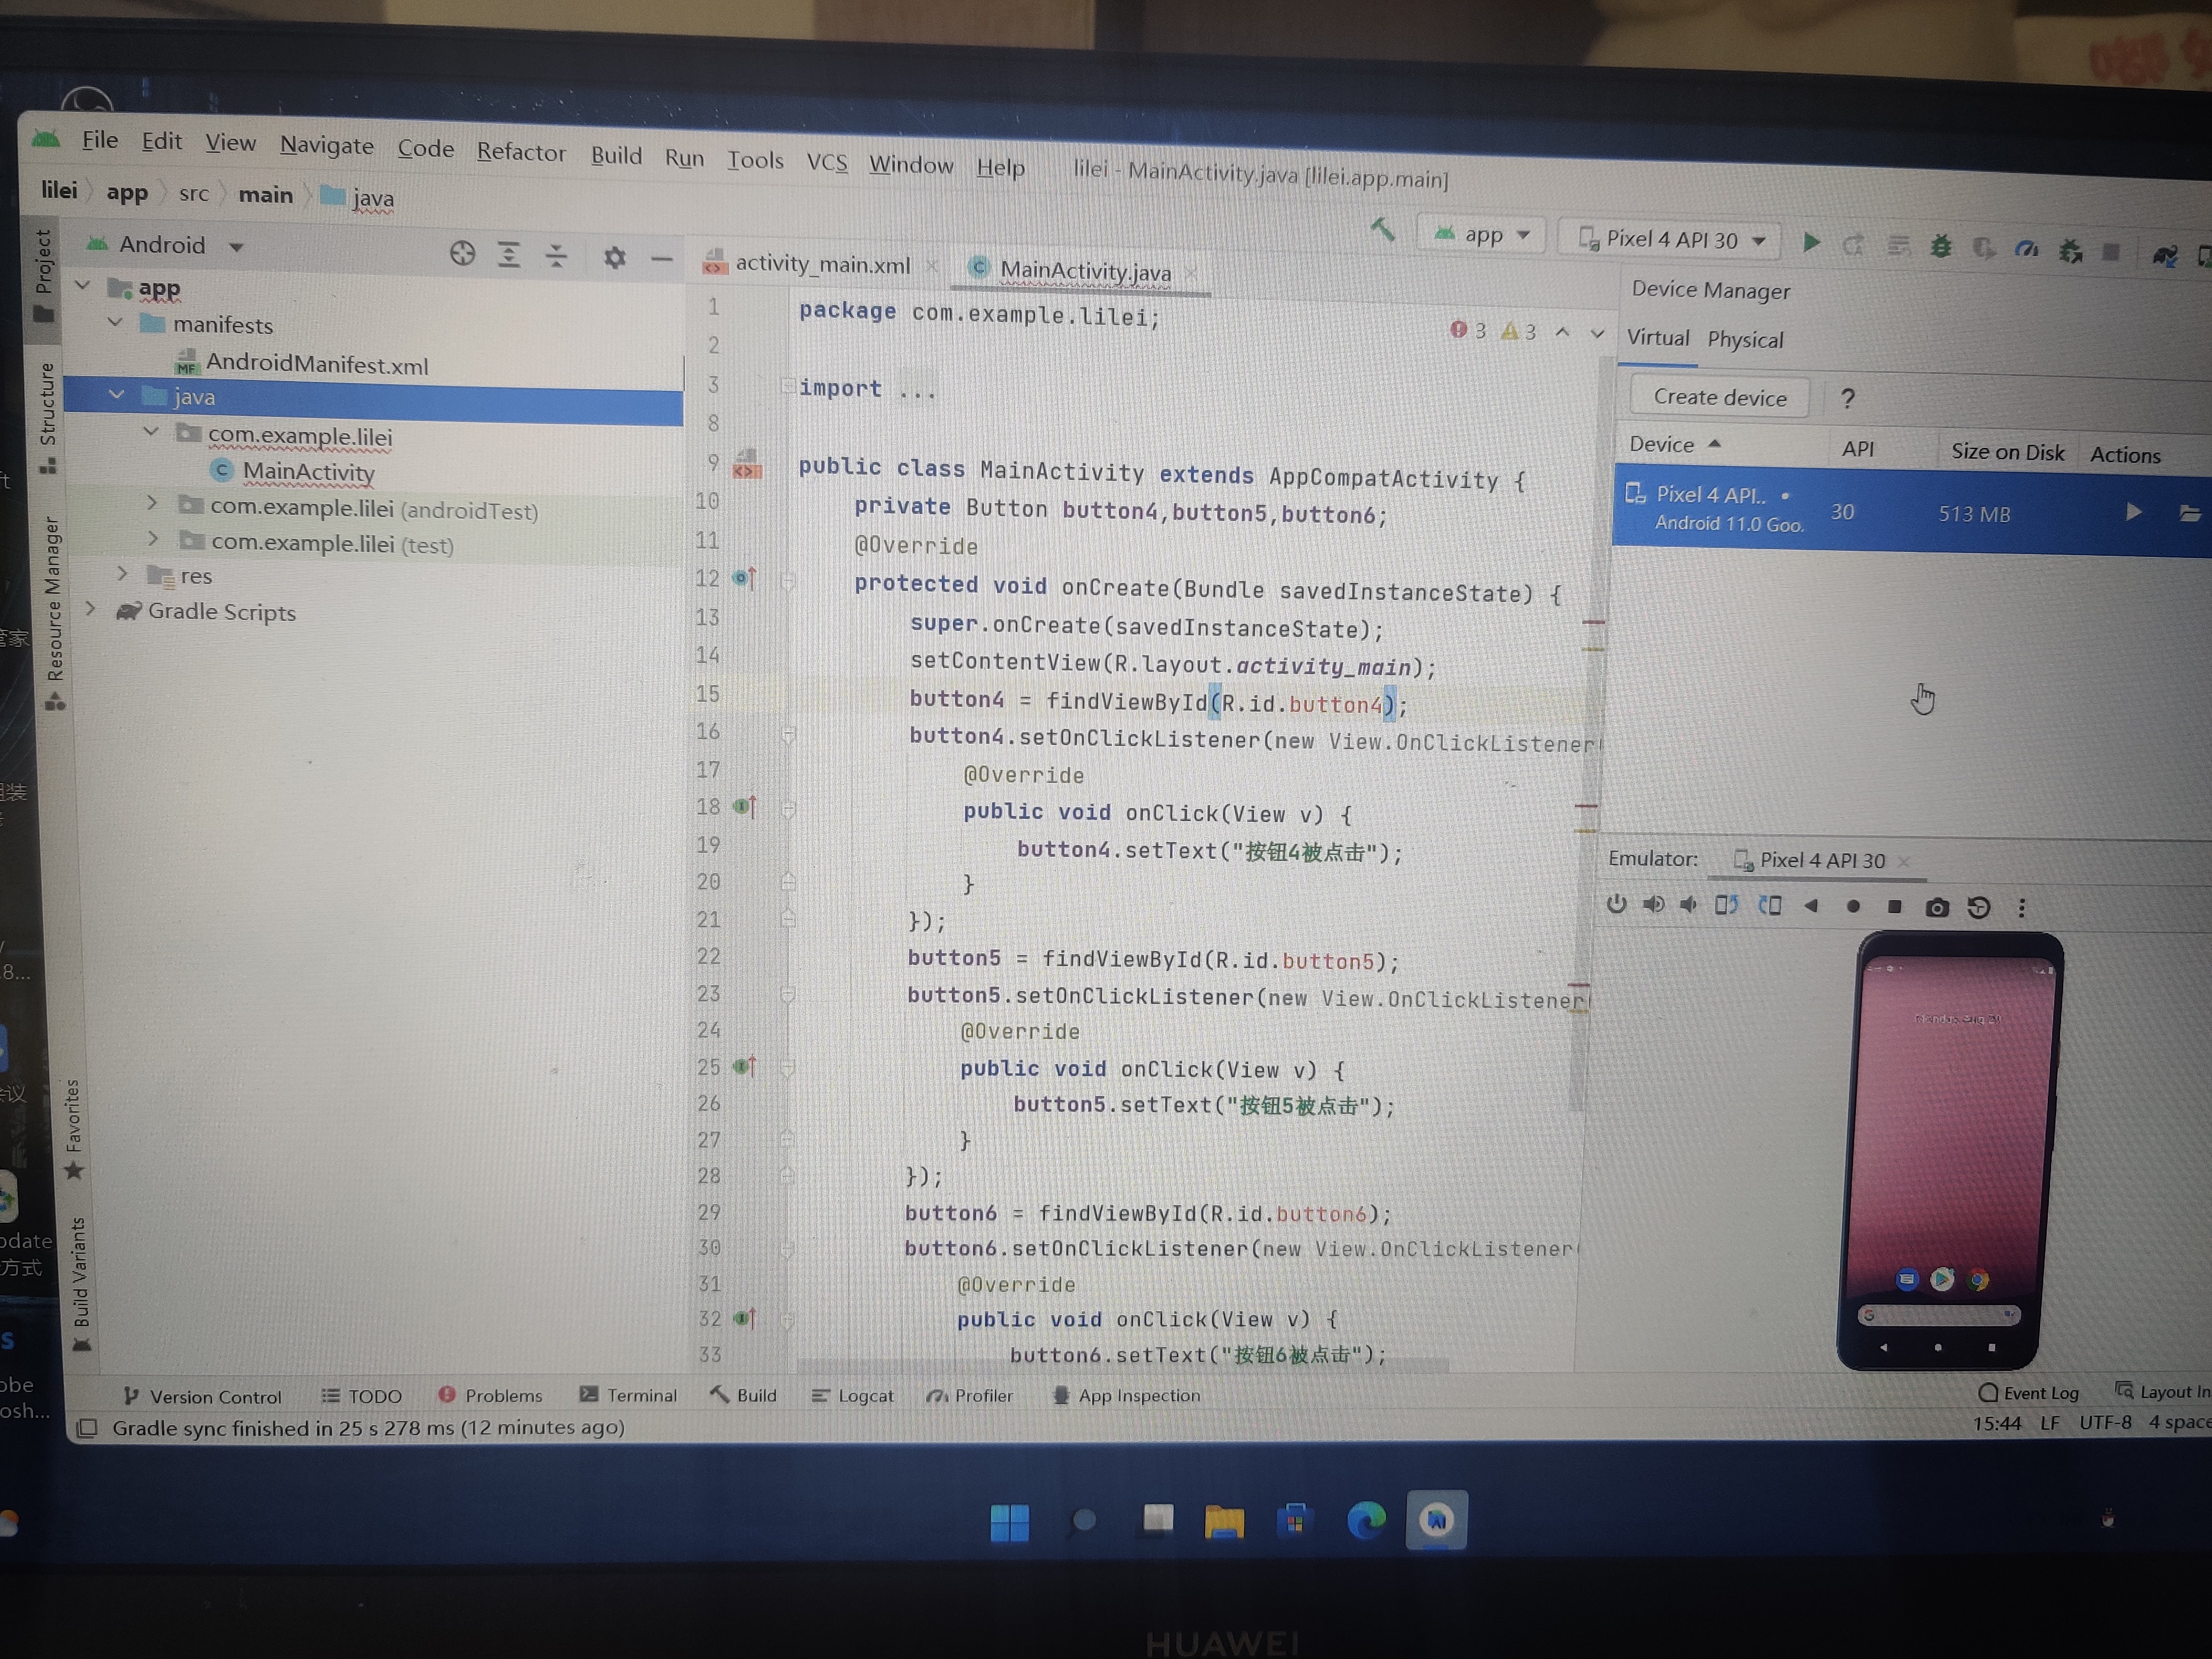Open emulator extended controls three dots

2022,908
